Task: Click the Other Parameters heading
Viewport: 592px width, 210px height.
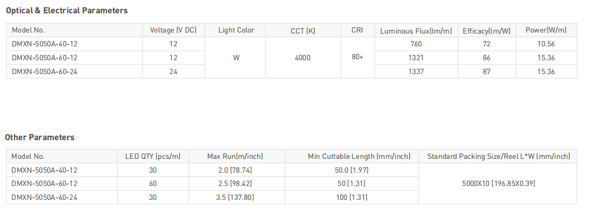Action: pyautogui.click(x=39, y=137)
